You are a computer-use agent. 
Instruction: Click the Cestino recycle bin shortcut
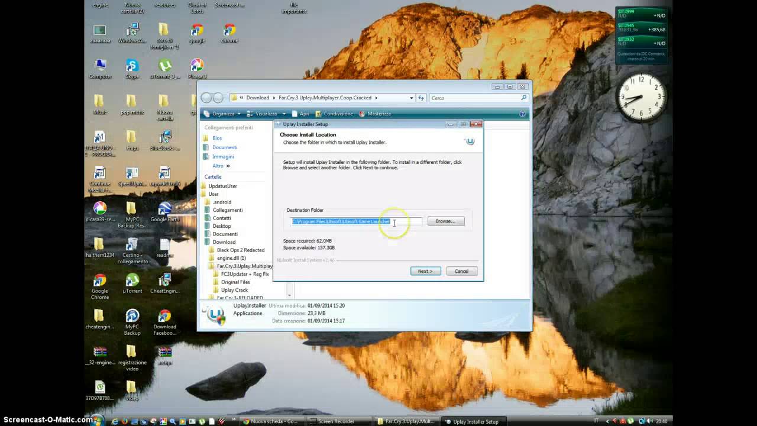pos(132,251)
